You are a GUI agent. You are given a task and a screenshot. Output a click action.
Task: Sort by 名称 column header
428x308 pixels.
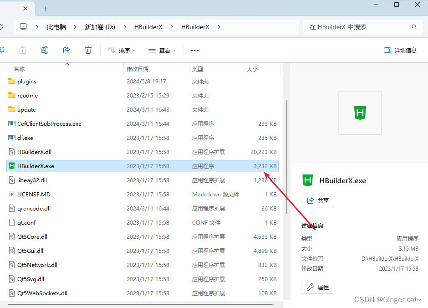coord(19,69)
